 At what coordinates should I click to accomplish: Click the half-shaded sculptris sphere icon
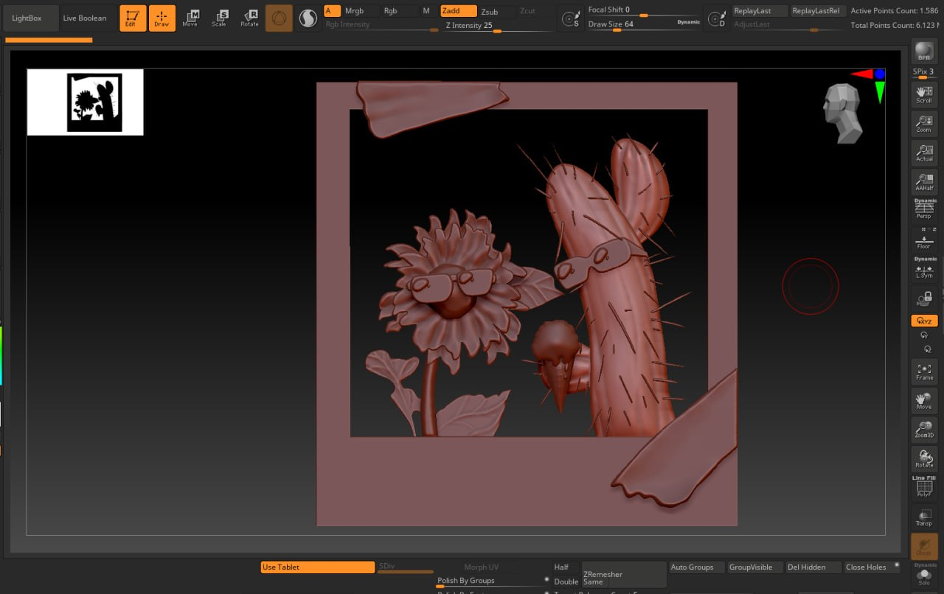tap(308, 18)
